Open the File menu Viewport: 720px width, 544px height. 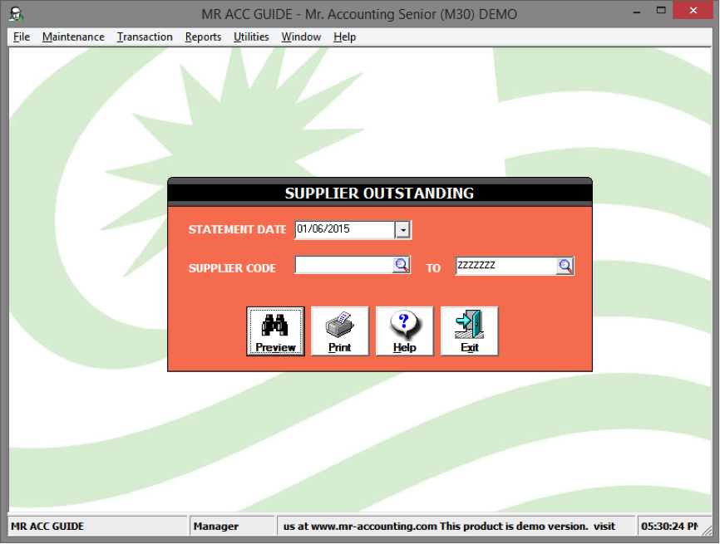coord(22,37)
